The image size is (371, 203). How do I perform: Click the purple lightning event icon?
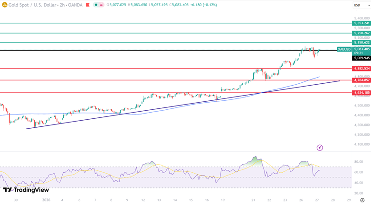click(x=320, y=148)
